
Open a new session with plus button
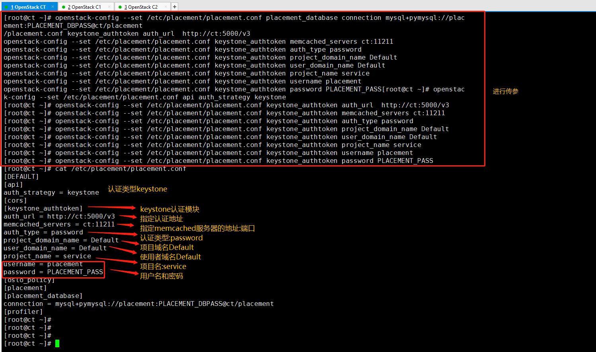[175, 7]
